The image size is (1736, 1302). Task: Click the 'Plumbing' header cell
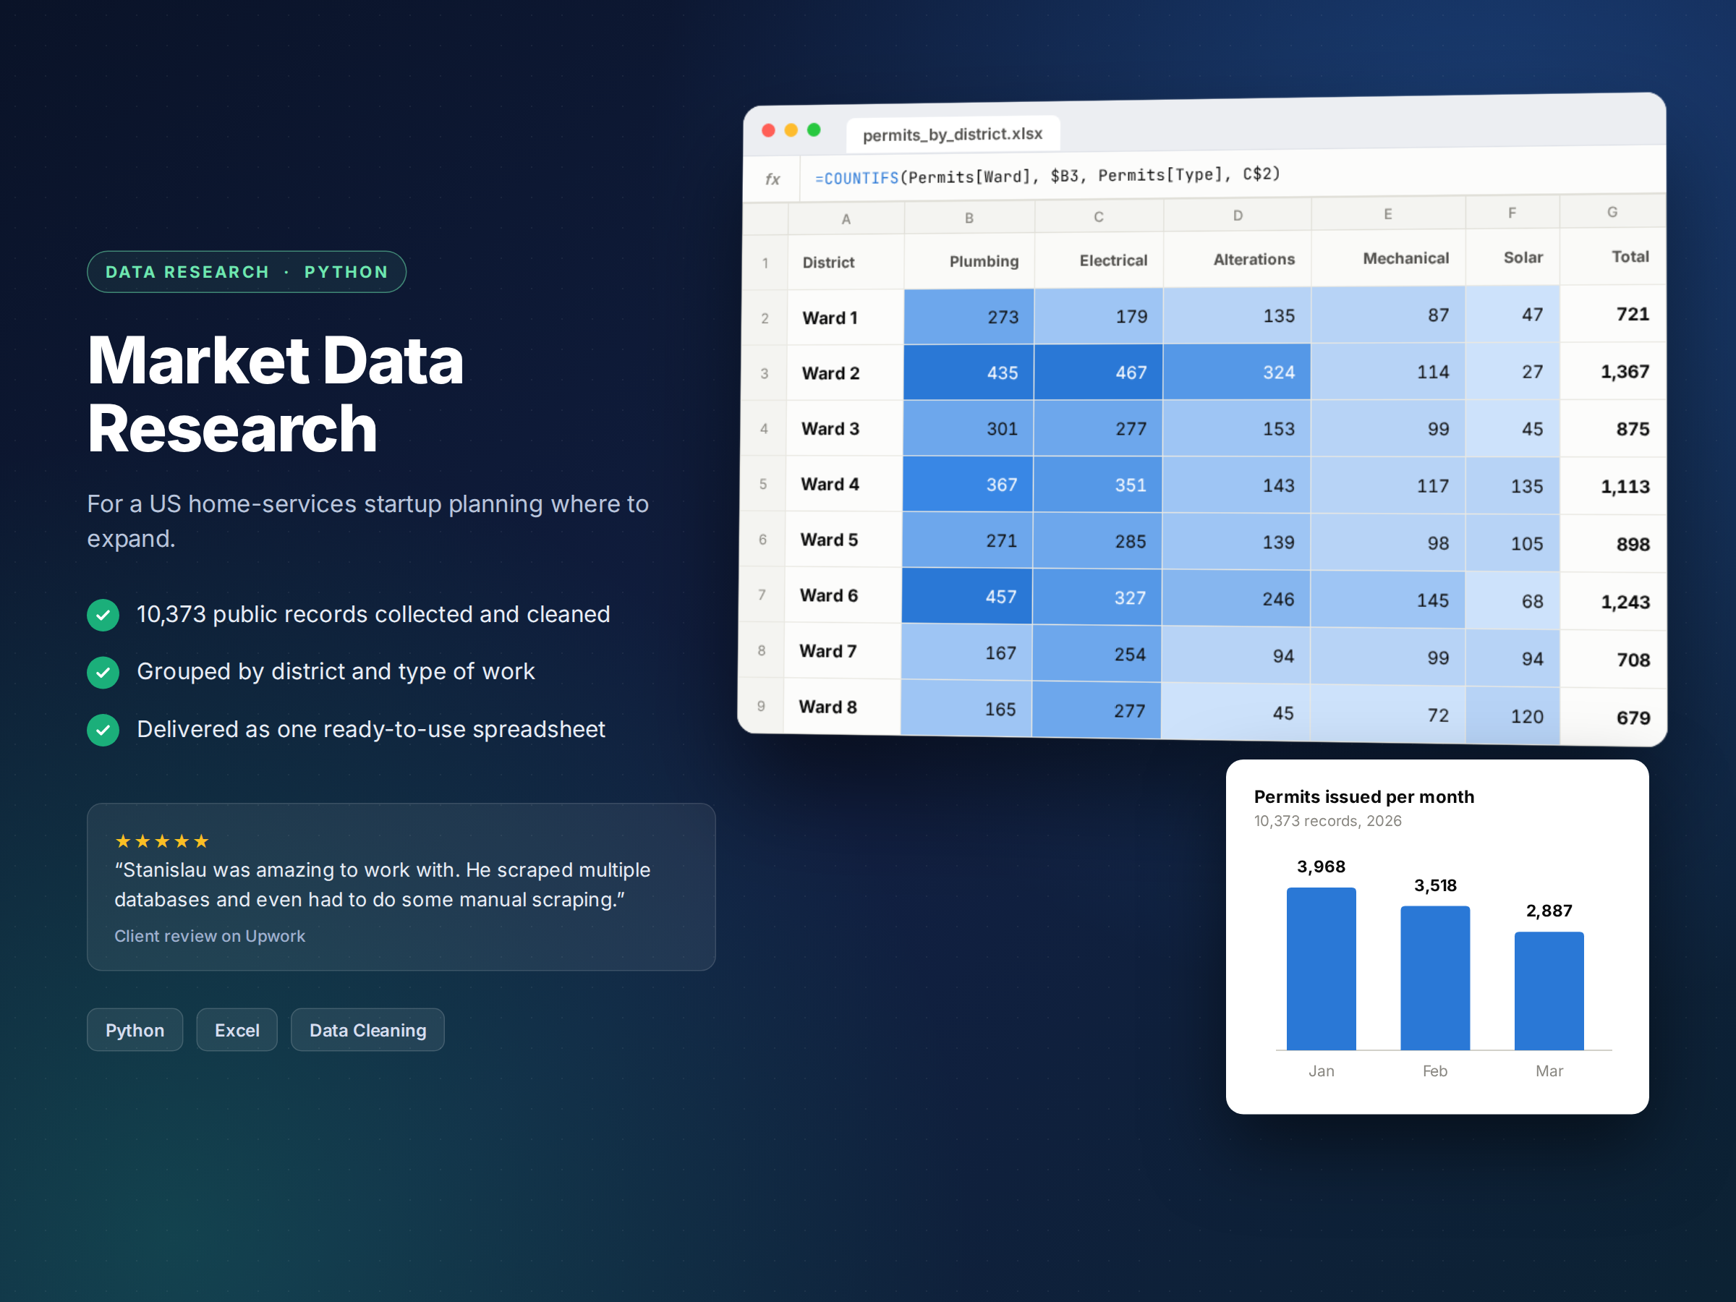pyautogui.click(x=969, y=260)
